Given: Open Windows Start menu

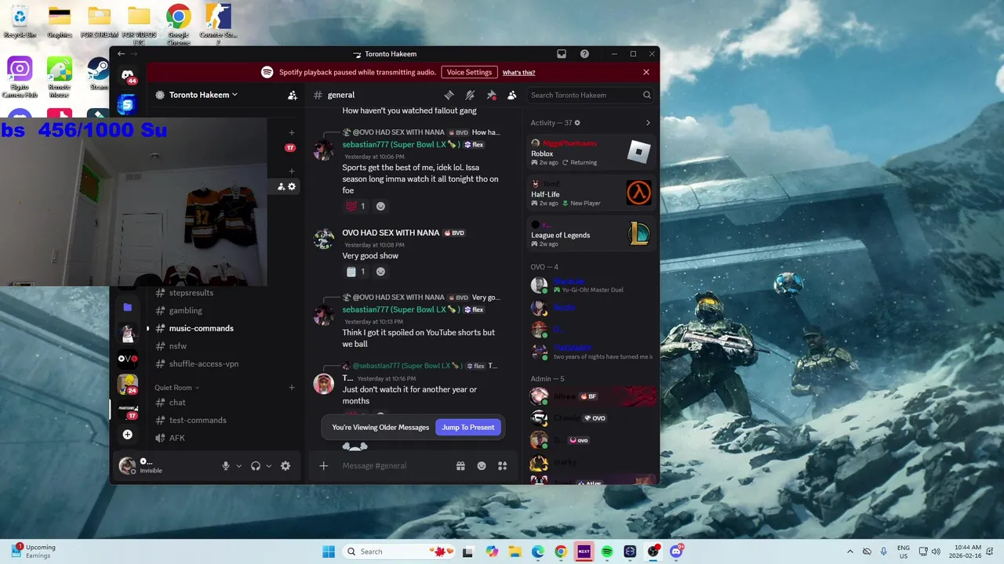Looking at the screenshot, I should 329,551.
